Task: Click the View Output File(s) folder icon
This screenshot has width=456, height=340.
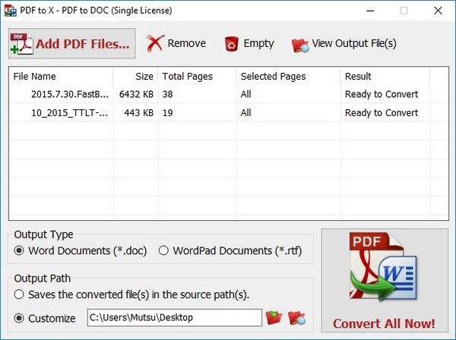Action: (x=300, y=46)
